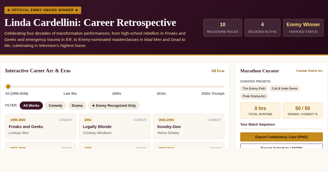Click the Official Emmy Award Winner badge
Screen dimensions: 328x172
[x=43, y=10]
